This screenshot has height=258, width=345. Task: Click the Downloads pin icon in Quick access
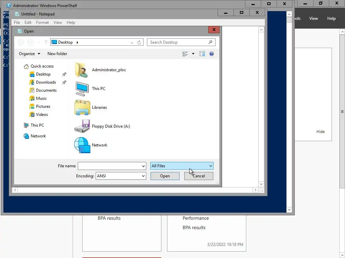point(64,83)
